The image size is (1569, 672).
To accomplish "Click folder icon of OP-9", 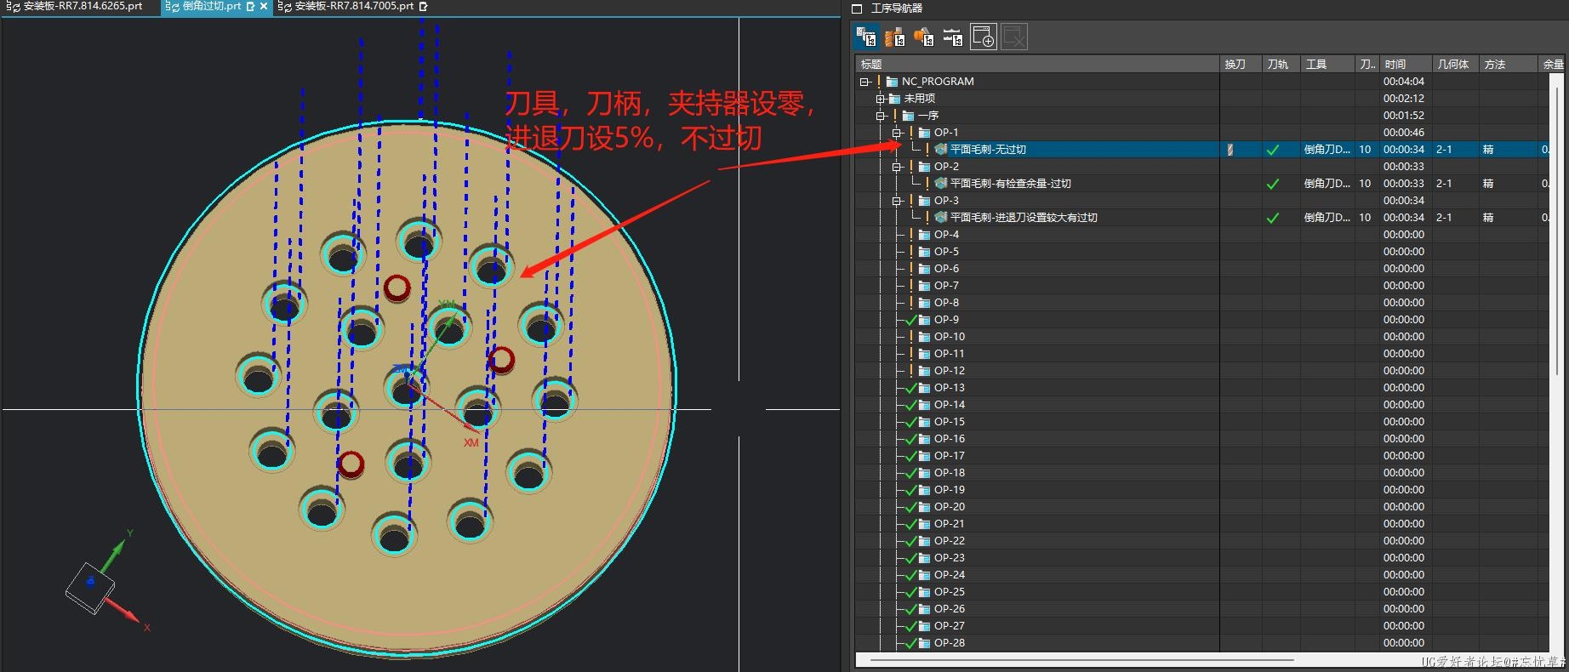I will (x=924, y=320).
